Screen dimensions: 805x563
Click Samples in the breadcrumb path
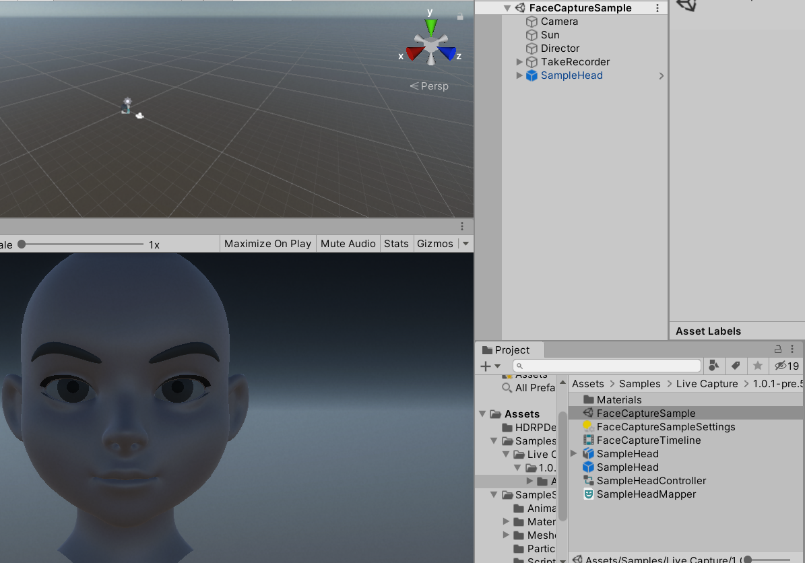tap(640, 384)
